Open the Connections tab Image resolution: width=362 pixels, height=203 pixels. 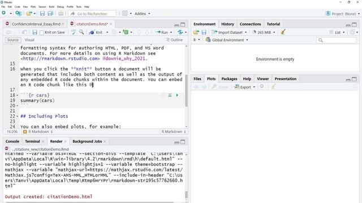[x=250, y=24]
